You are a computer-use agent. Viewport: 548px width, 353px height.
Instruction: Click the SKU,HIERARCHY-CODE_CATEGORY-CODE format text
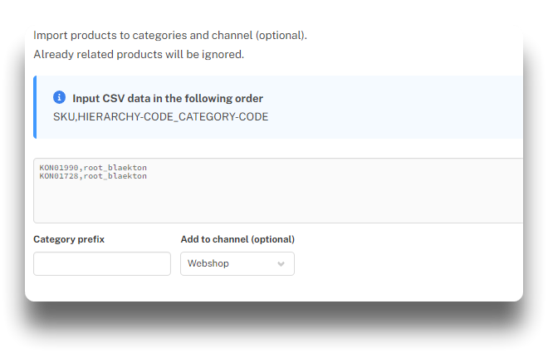pos(160,116)
